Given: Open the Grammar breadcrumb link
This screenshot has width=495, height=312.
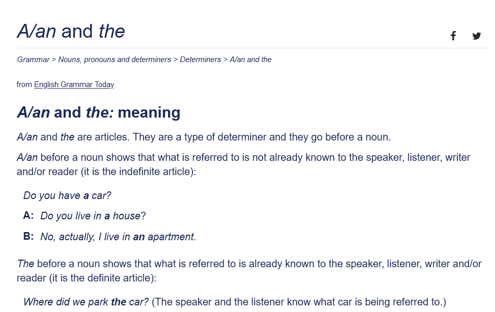Looking at the screenshot, I should [33, 60].
